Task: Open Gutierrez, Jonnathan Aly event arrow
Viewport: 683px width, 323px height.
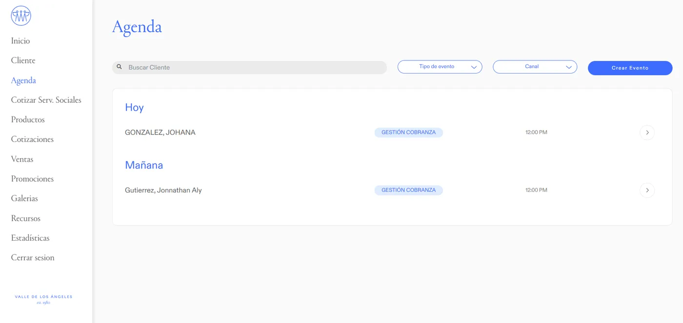Action: (x=647, y=190)
